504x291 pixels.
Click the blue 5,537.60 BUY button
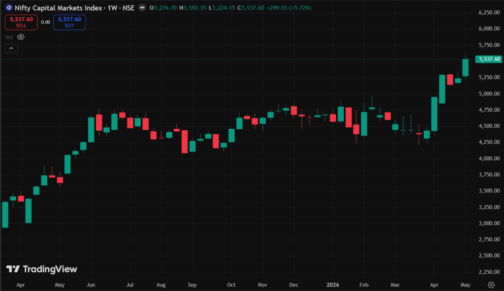coord(69,22)
